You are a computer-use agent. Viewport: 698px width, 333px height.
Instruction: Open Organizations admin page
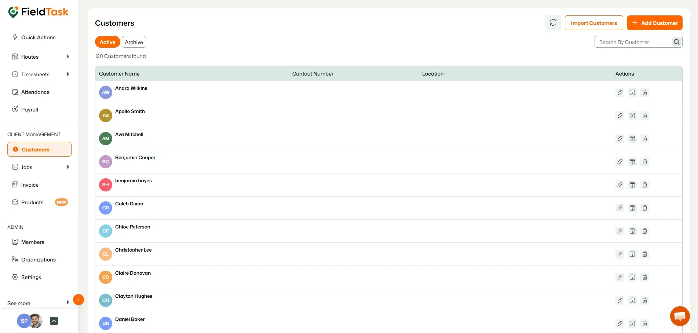coord(34,260)
